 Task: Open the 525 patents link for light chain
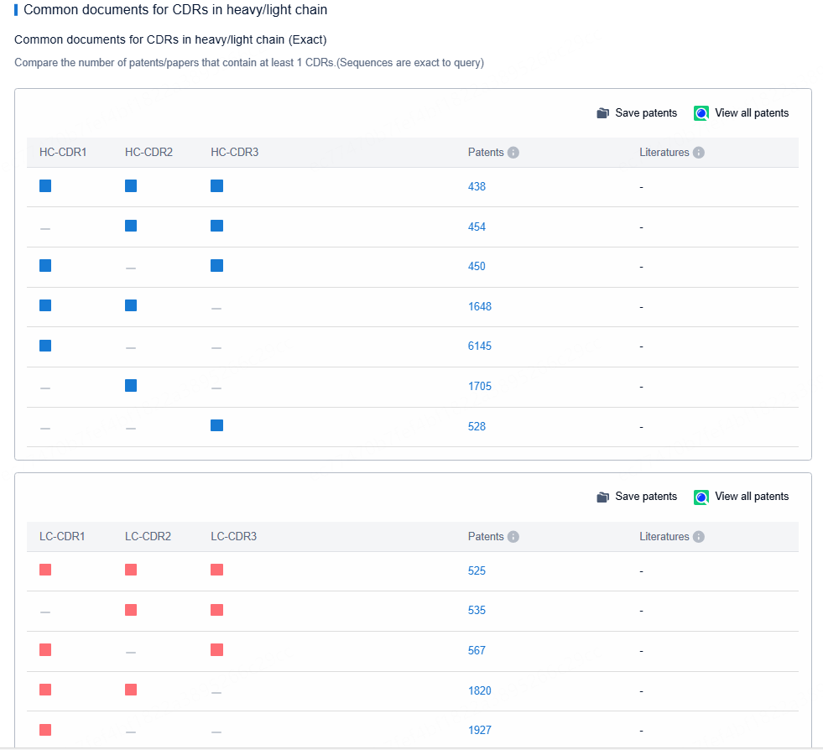[x=477, y=571]
